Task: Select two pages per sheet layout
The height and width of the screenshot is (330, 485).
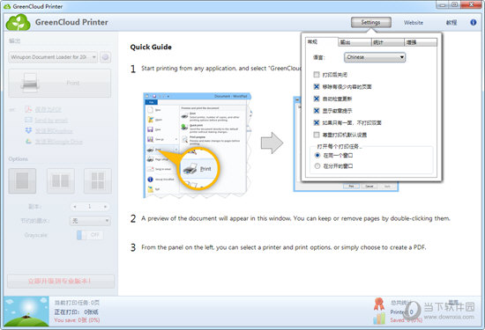Action: 61,181
